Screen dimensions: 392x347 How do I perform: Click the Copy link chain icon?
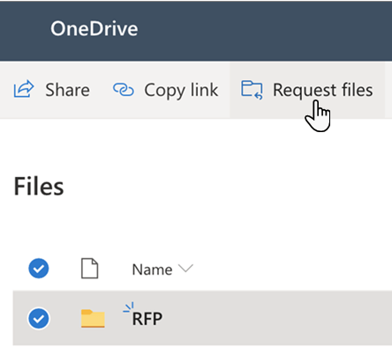click(124, 90)
